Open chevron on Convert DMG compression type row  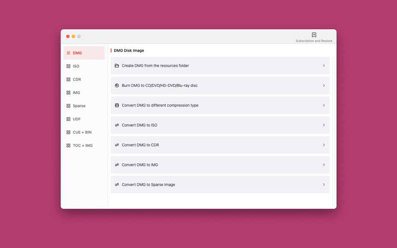(324, 105)
